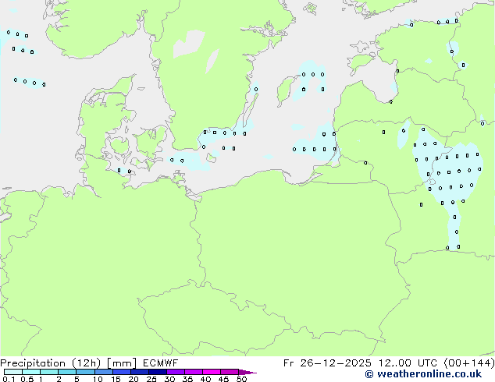
Task: Pick the 10–15 mm blue legend swatch
Action: (103, 372)
